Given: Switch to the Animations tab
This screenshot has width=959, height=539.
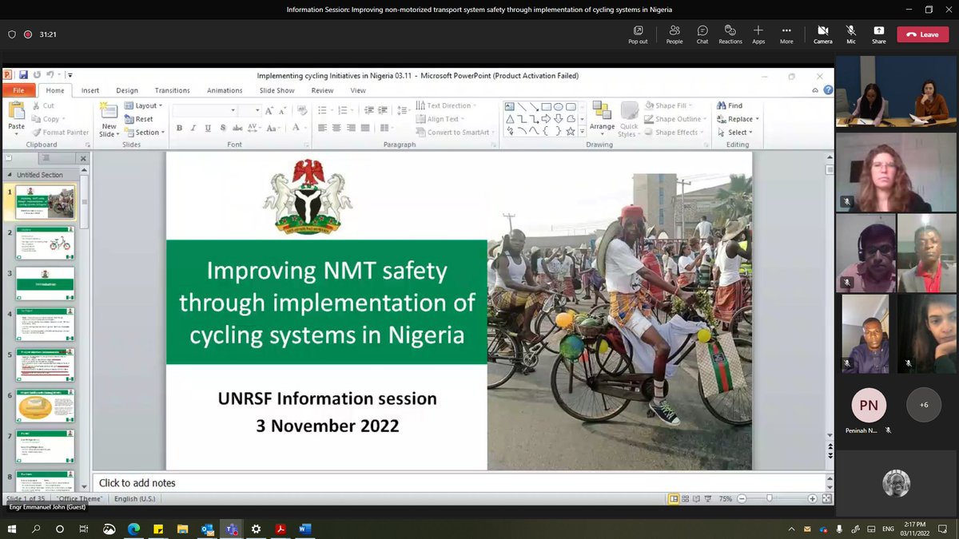Looking at the screenshot, I should point(225,90).
